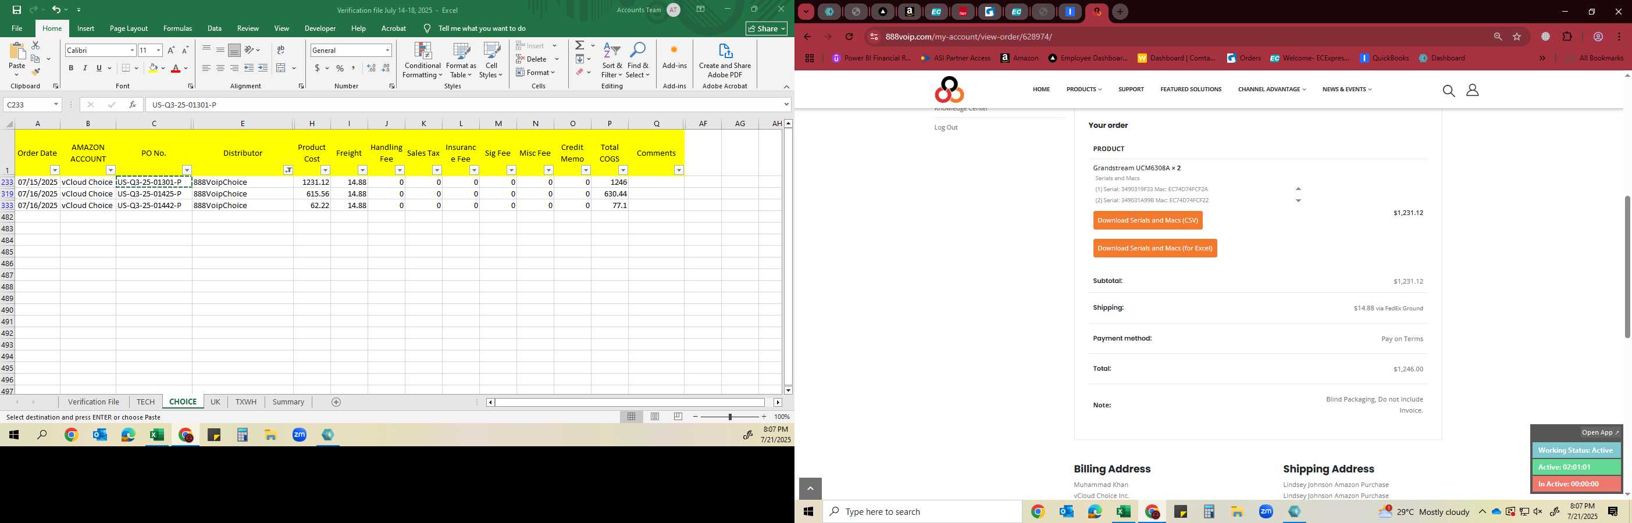This screenshot has width=1632, height=523.
Task: Click AutoSum sigma icon
Action: tap(580, 45)
